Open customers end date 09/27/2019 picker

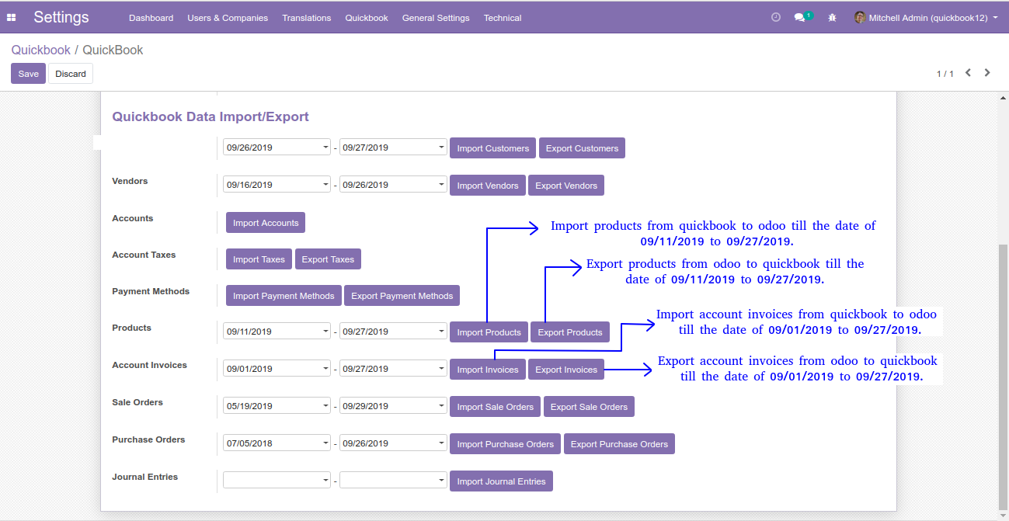coord(393,148)
